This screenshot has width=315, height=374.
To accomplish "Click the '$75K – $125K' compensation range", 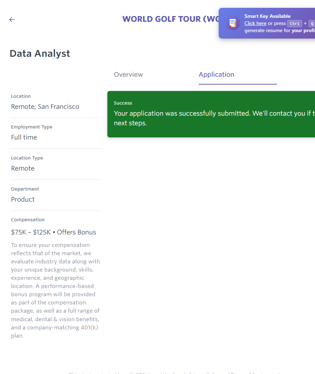I will [31, 232].
